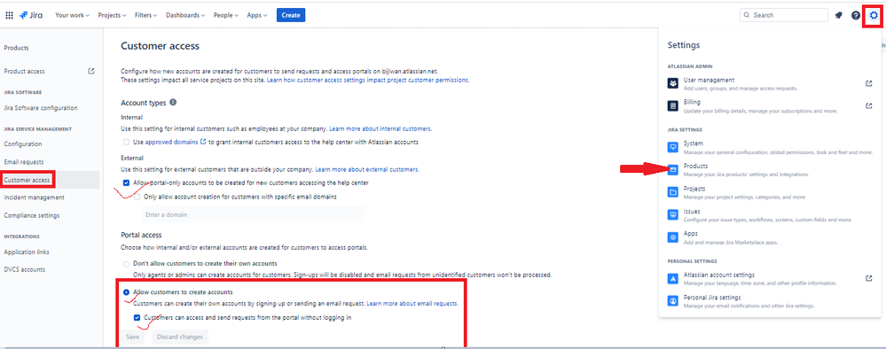Open Incident management settings
Screen dimensions: 886x349
coord(34,198)
